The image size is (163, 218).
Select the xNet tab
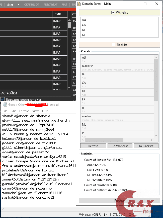pyautogui.click(x=10, y=5)
